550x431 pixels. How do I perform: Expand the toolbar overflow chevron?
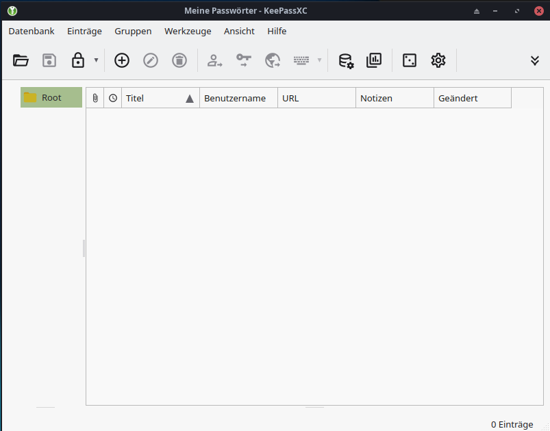tap(535, 60)
